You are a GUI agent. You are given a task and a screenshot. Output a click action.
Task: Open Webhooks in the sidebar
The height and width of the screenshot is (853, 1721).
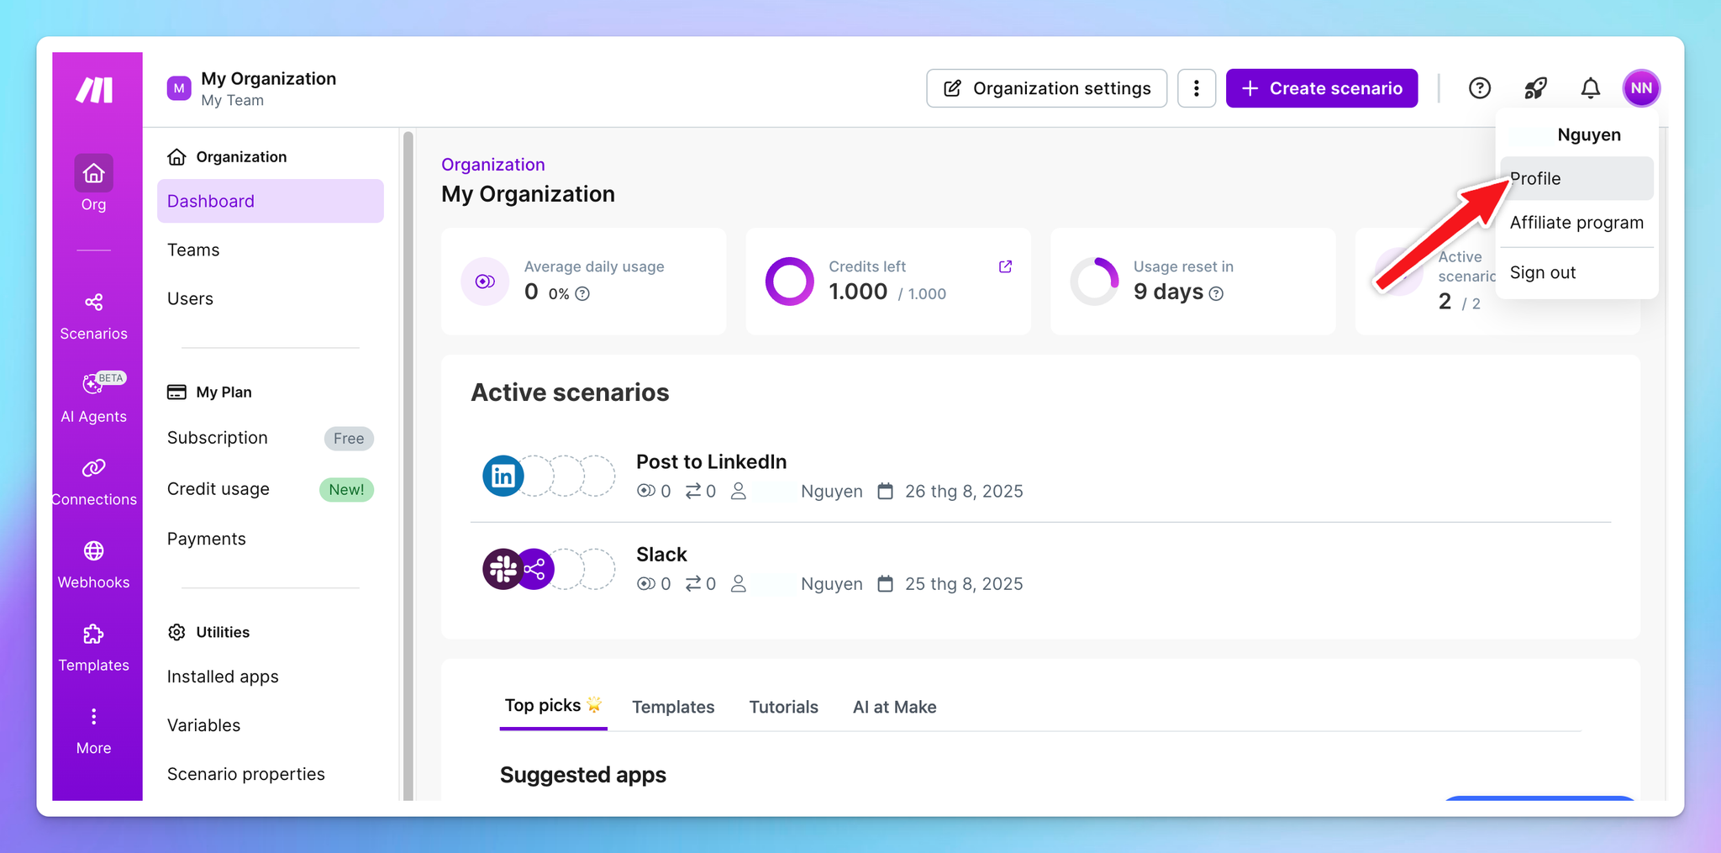click(93, 566)
